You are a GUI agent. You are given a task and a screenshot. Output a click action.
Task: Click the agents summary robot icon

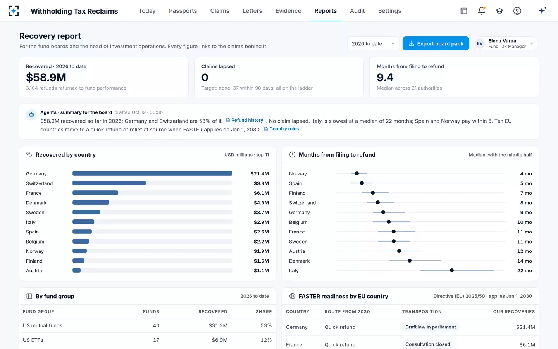click(x=32, y=115)
